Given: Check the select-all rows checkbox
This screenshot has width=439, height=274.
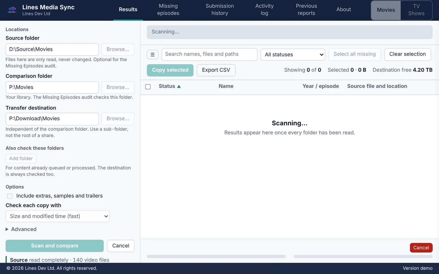Looking at the screenshot, I should click(x=148, y=87).
